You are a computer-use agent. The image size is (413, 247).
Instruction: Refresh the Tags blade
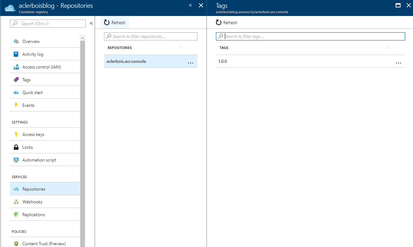pyautogui.click(x=227, y=23)
